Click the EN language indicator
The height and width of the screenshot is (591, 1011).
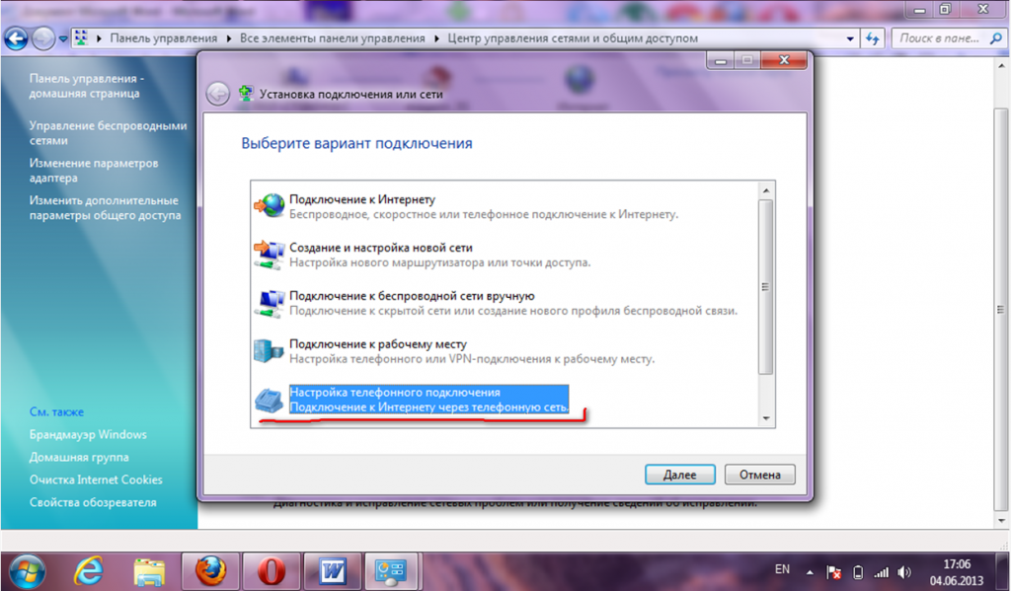pyautogui.click(x=782, y=569)
